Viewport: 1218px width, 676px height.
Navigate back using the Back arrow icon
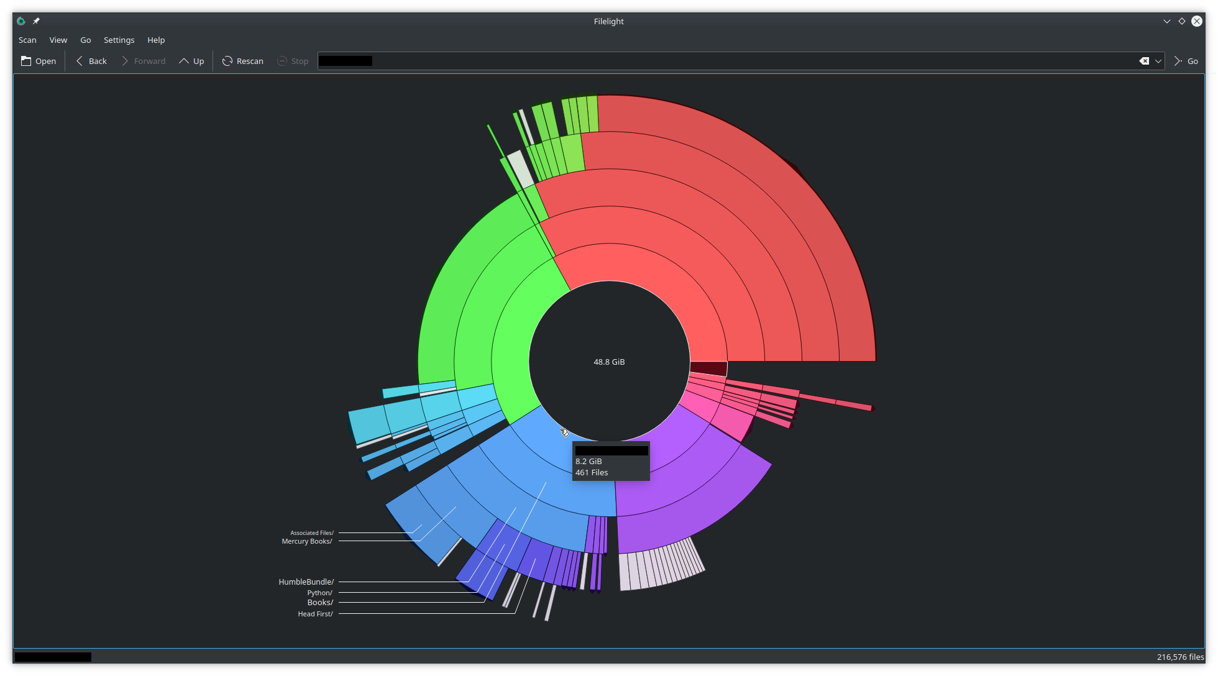(79, 61)
